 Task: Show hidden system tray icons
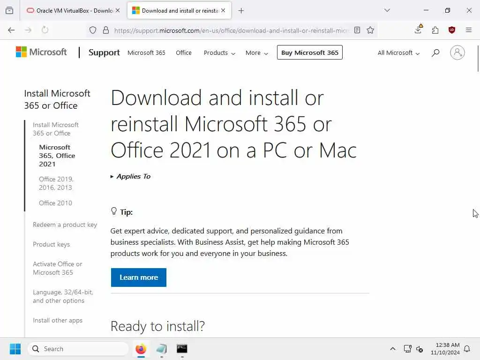pyautogui.click(x=393, y=349)
